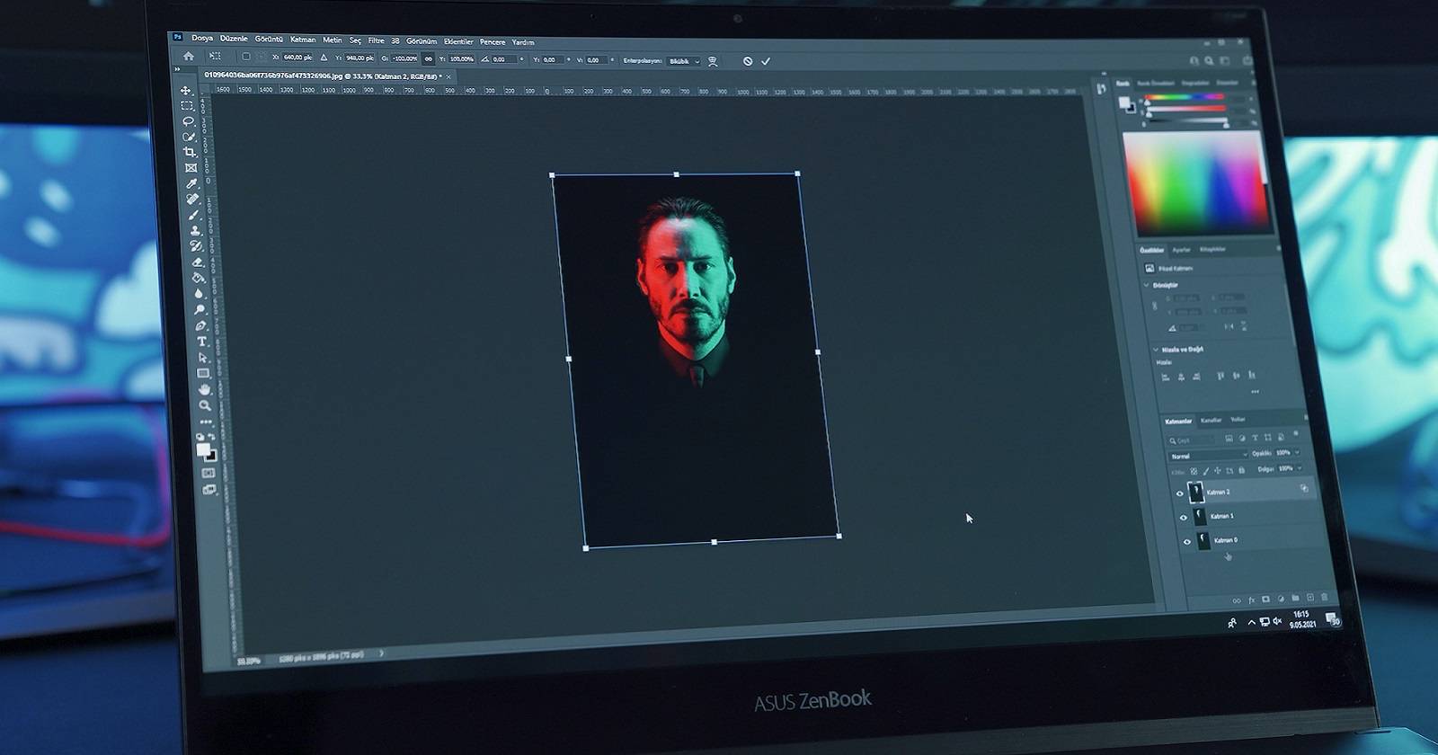Select the Zoom magnifier tool
The width and height of the screenshot is (1438, 755).
[205, 405]
